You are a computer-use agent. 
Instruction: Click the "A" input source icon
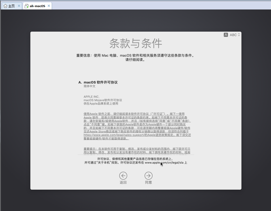click(226, 35)
